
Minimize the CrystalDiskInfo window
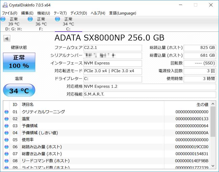pos(181,5)
